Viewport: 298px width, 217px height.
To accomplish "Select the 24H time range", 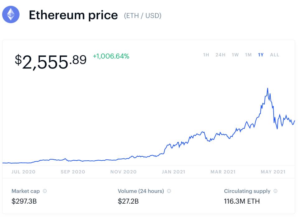I will point(220,54).
